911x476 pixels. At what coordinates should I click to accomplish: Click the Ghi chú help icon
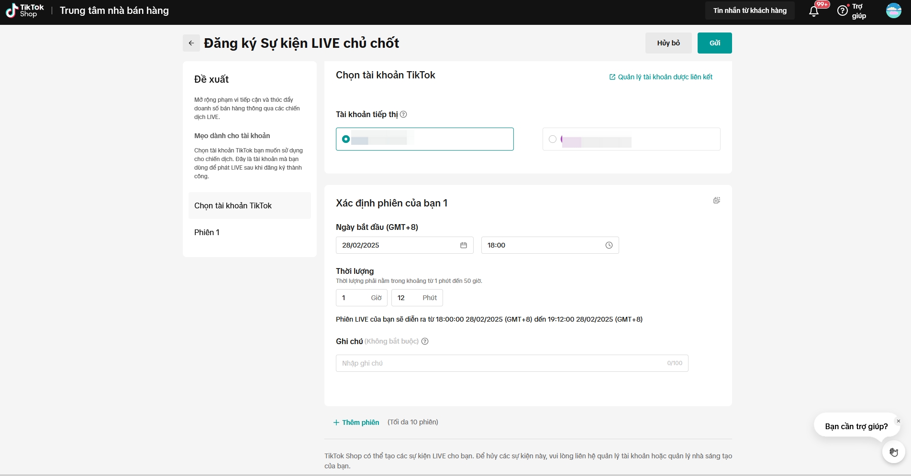tap(425, 341)
